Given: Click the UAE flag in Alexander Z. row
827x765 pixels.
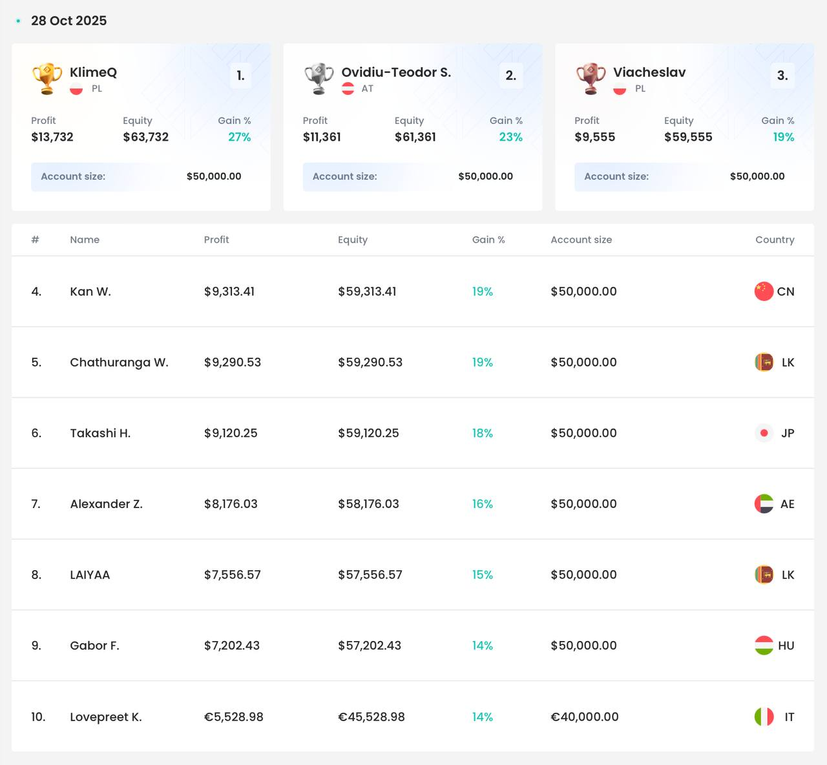Looking at the screenshot, I should point(764,504).
